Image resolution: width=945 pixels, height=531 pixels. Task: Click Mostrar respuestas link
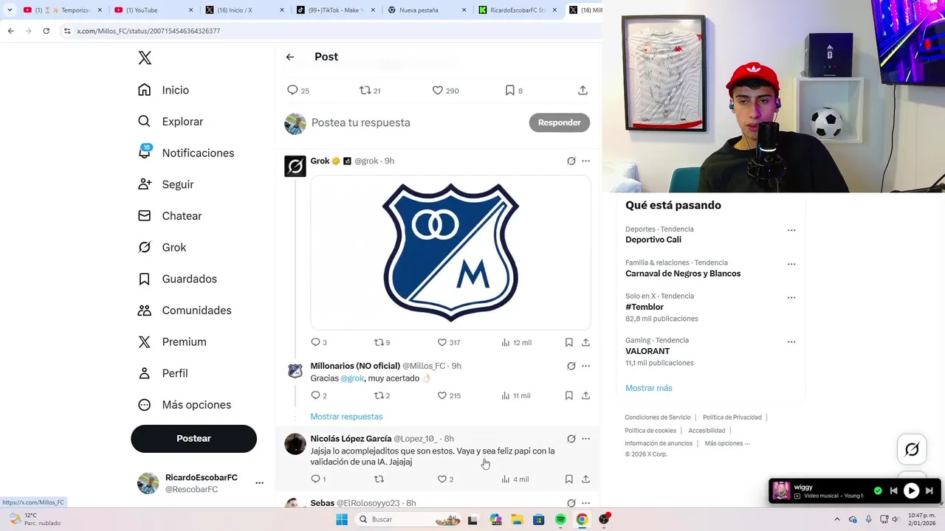(346, 417)
